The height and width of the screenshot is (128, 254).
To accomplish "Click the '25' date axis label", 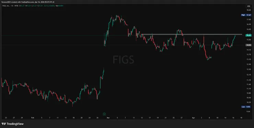I will tap(173, 118).
